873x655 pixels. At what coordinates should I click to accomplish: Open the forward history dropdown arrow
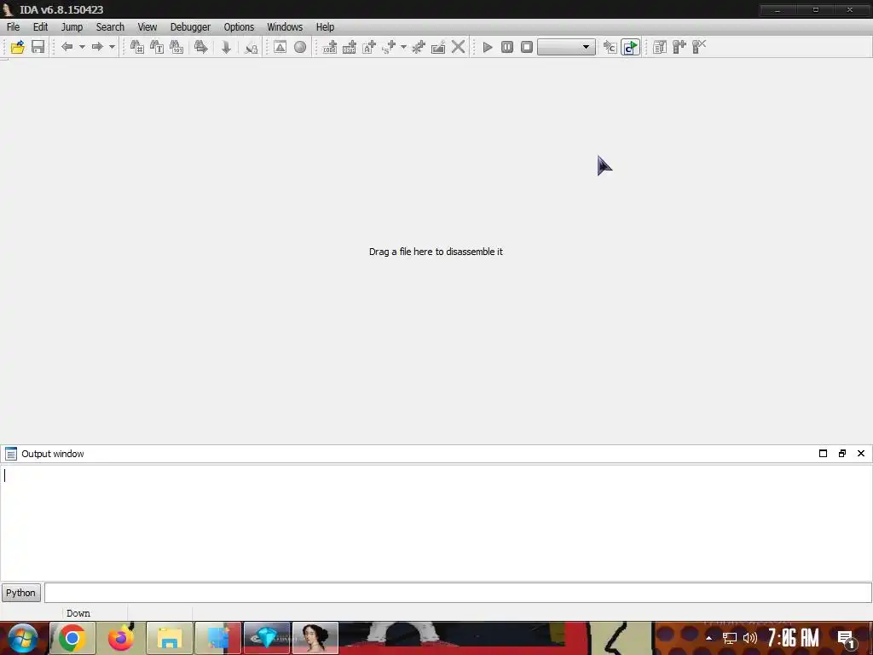[x=112, y=48]
